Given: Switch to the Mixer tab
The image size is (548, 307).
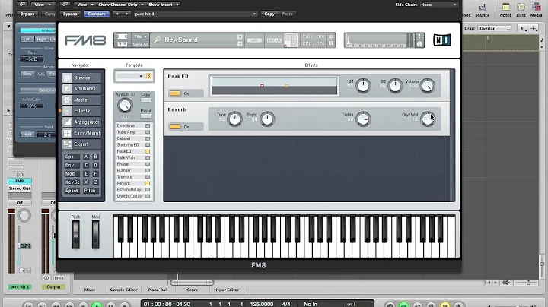Looking at the screenshot, I should [x=90, y=290].
